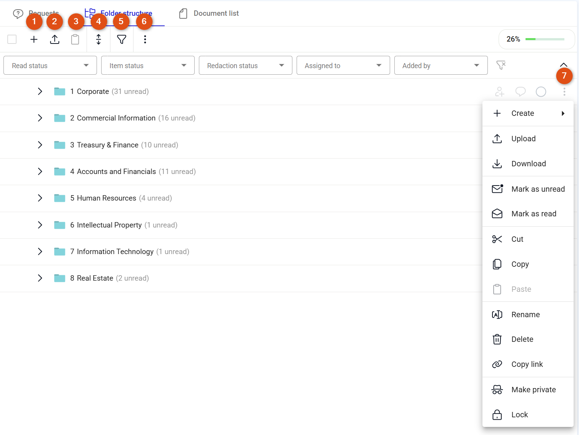The image size is (579, 435).
Task: Click the expand/collapse all arrows icon
Action: point(98,39)
